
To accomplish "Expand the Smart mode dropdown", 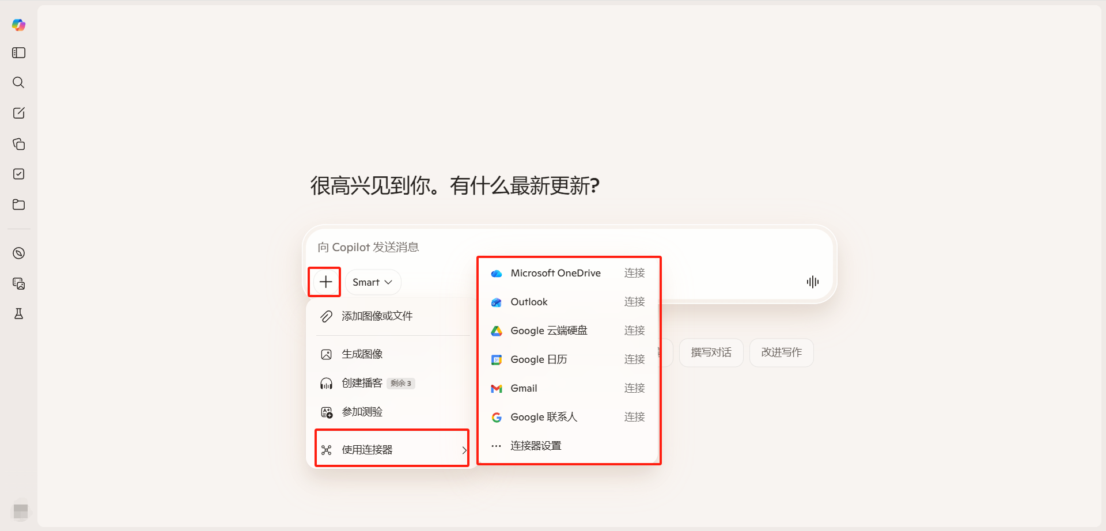I will (373, 282).
